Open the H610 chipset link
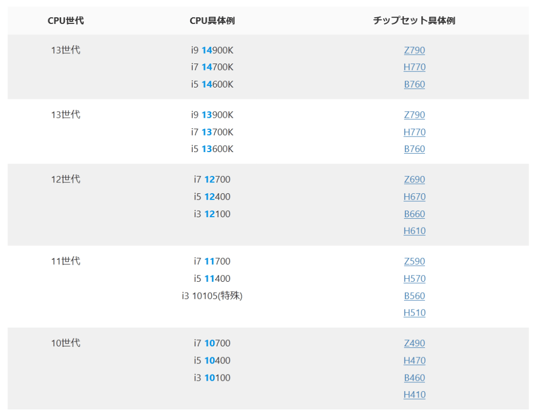 coord(414,231)
